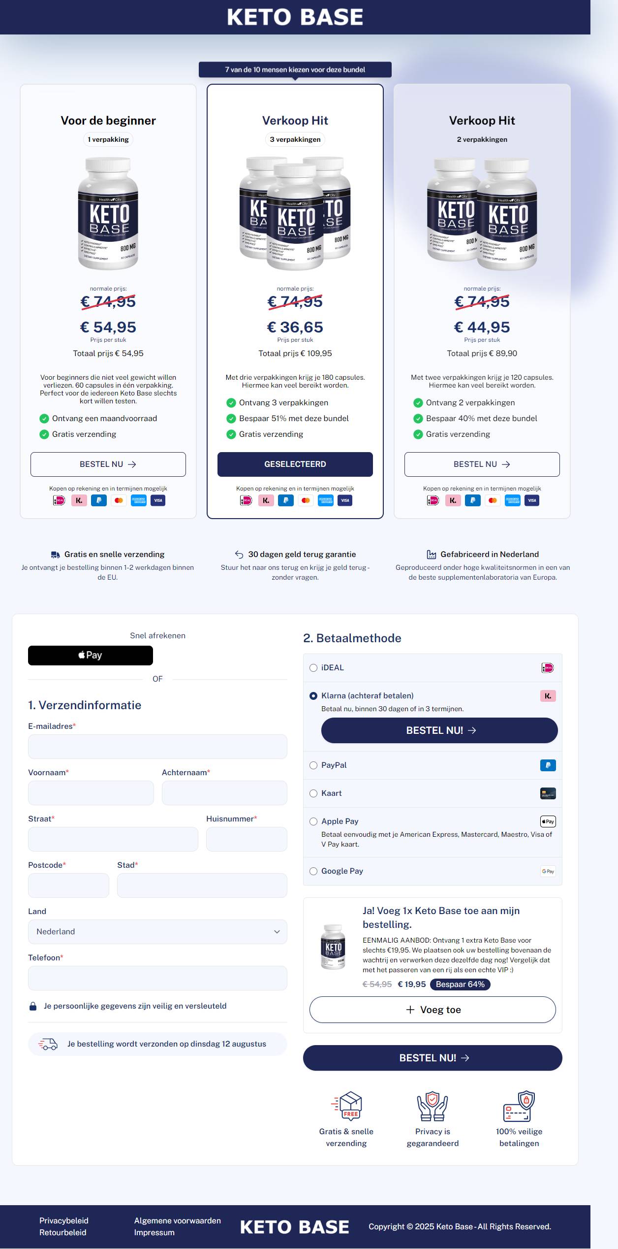The height and width of the screenshot is (1249, 618).
Task: Click the Google Pay badge icon
Action: [548, 871]
